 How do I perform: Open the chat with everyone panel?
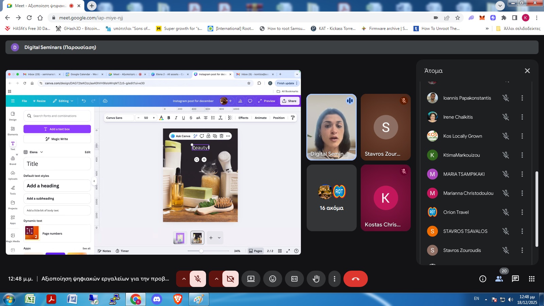click(515, 279)
